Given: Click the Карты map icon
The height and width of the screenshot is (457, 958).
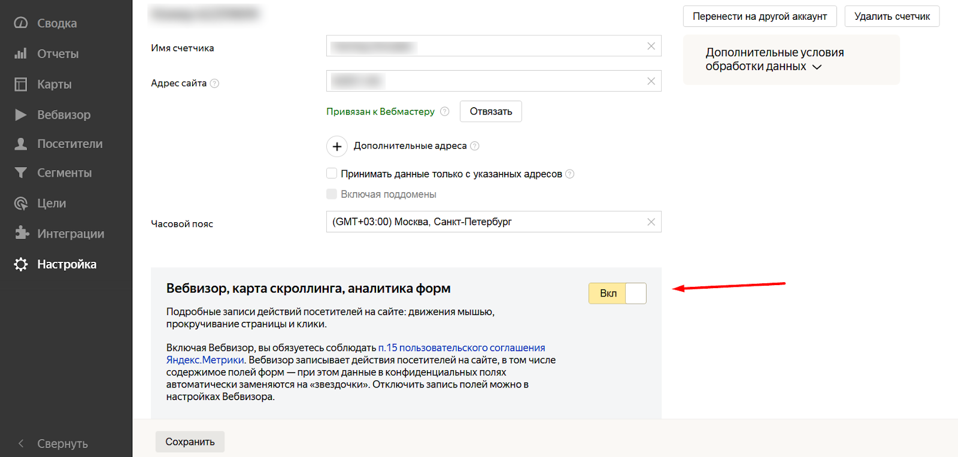Looking at the screenshot, I should [21, 84].
